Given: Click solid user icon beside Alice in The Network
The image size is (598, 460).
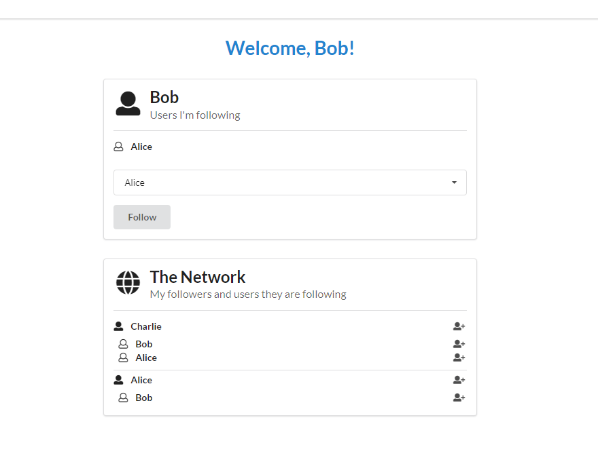Looking at the screenshot, I should point(119,380).
